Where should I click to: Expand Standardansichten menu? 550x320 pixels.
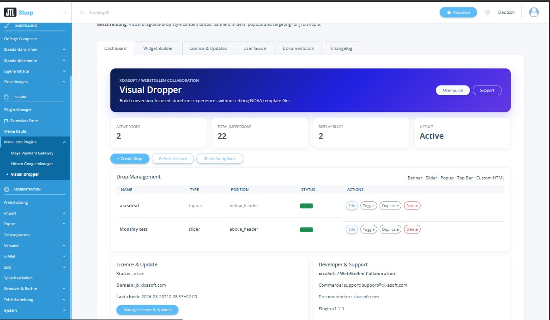point(35,49)
